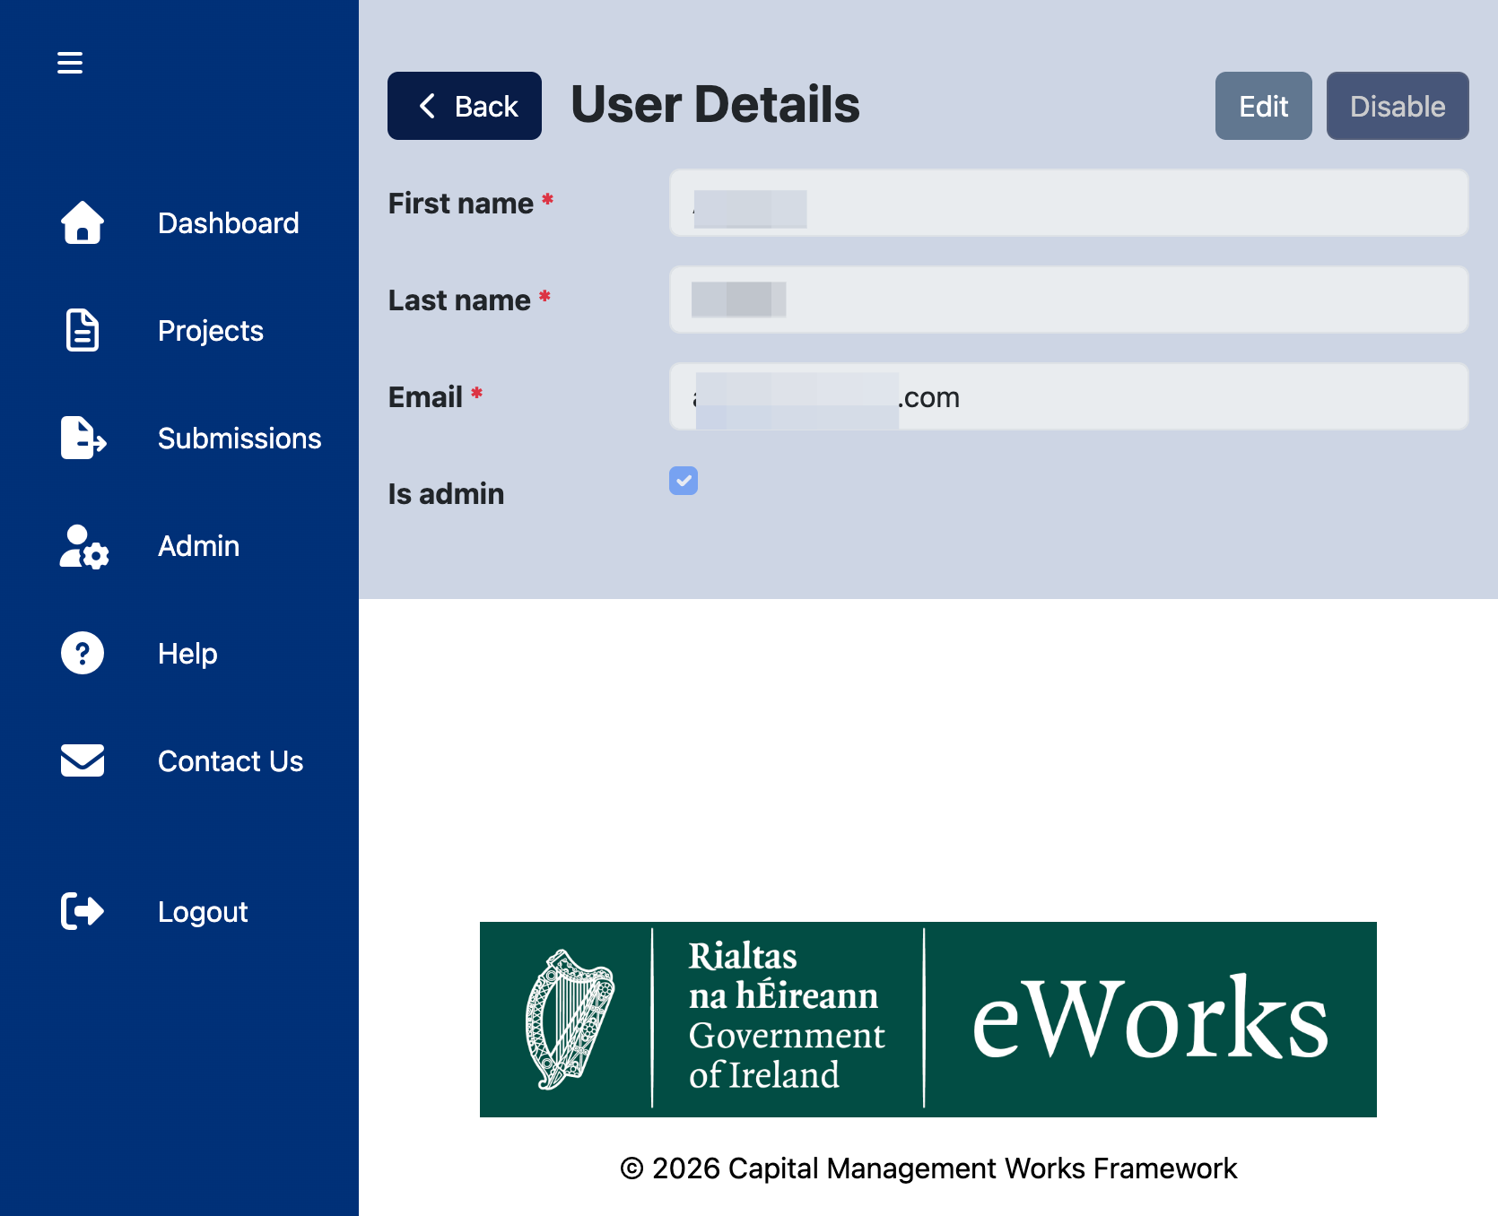This screenshot has height=1216, width=1498.
Task: Click the eWorks Government of Ireland banner
Action: pos(928,1020)
